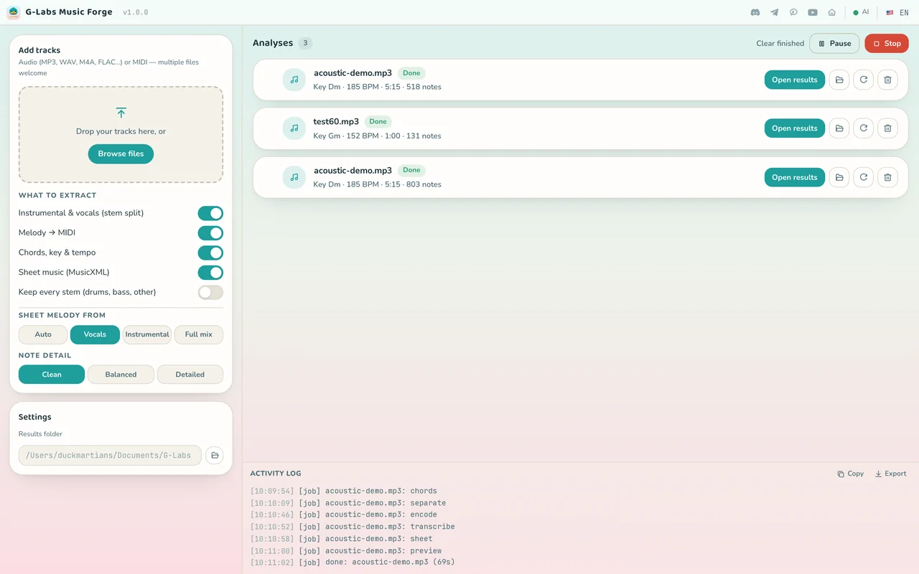Choose Detailed note detail
This screenshot has height=574, width=919.
tap(190, 375)
